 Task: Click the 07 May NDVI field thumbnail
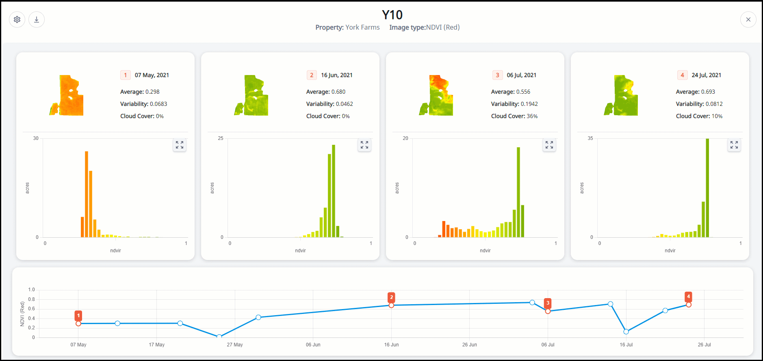[67, 96]
